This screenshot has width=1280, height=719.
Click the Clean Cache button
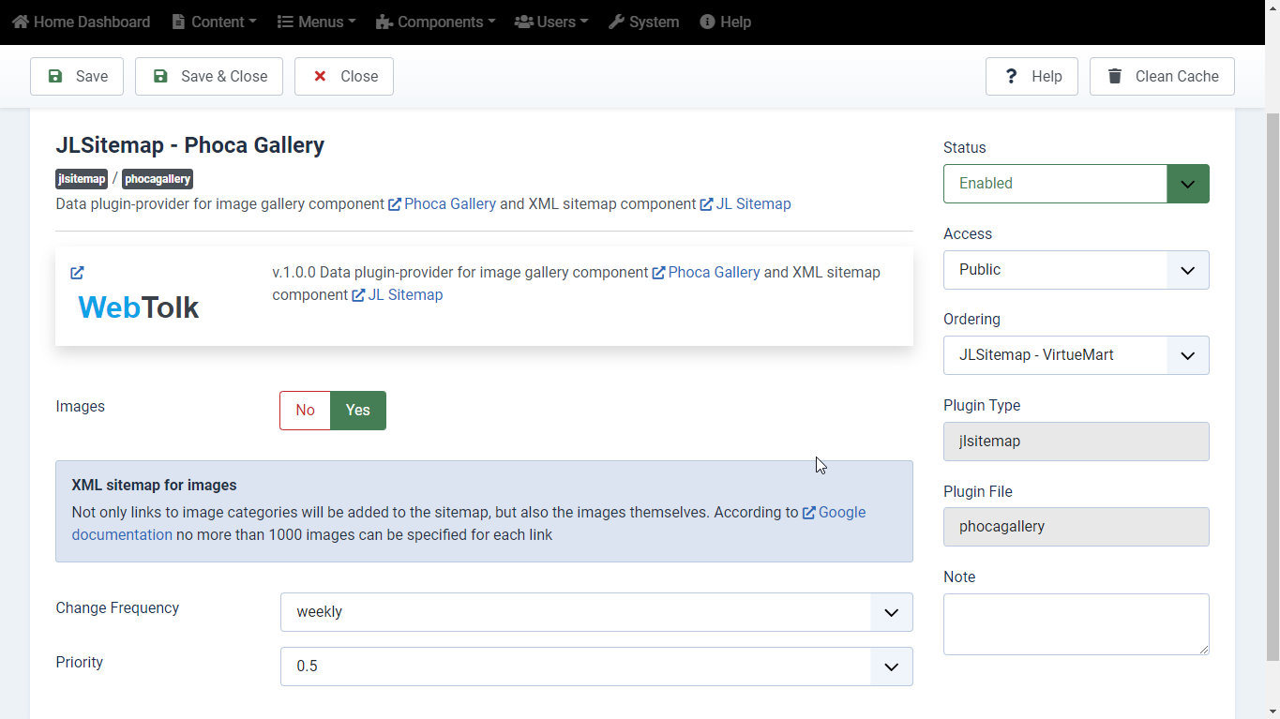[x=1162, y=77]
